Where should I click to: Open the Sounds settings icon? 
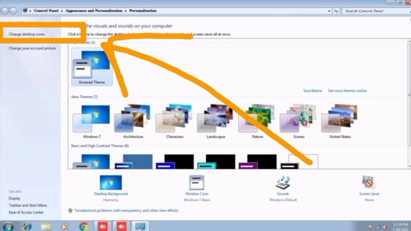coord(283,182)
